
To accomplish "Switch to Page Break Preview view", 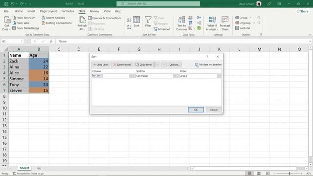I will 268,173.
